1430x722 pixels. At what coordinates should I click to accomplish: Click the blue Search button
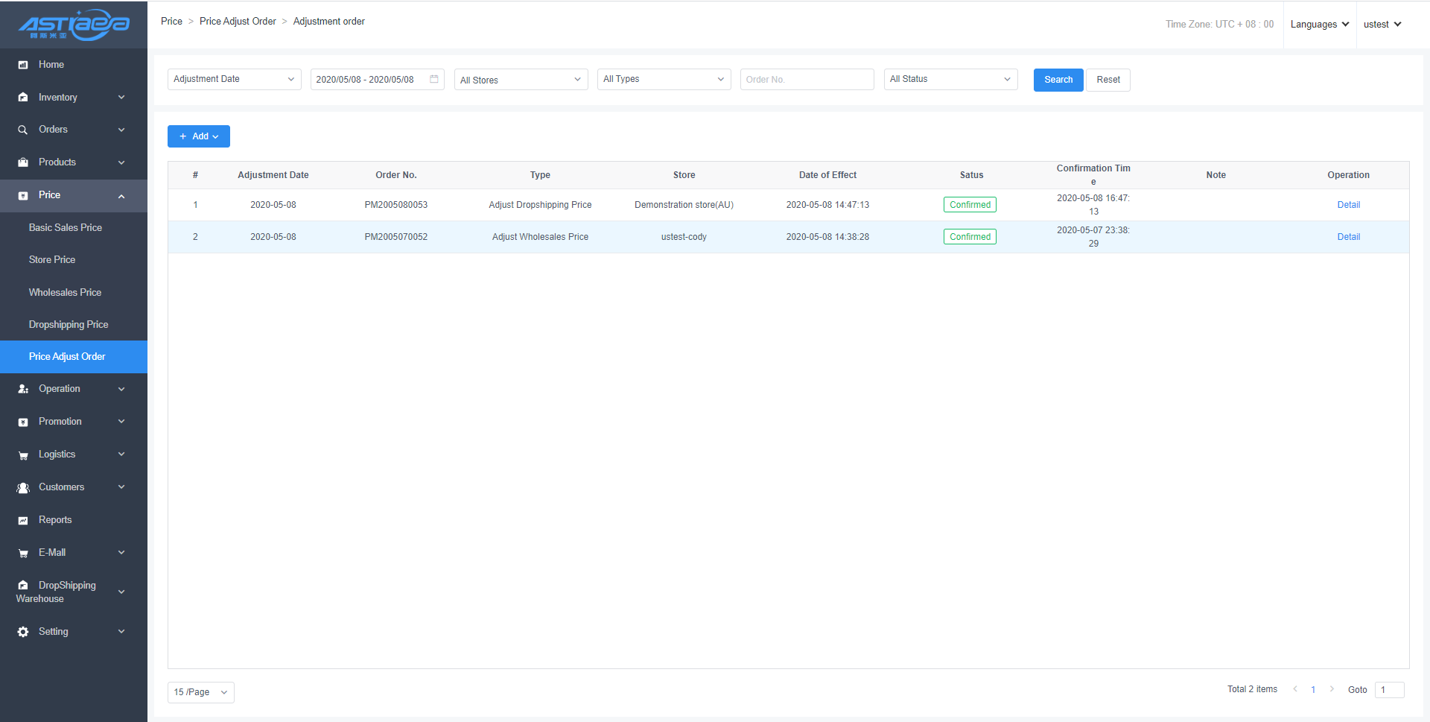(1058, 80)
